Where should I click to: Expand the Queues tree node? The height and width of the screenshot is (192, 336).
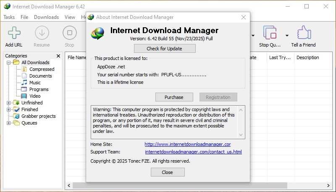tap(9, 123)
